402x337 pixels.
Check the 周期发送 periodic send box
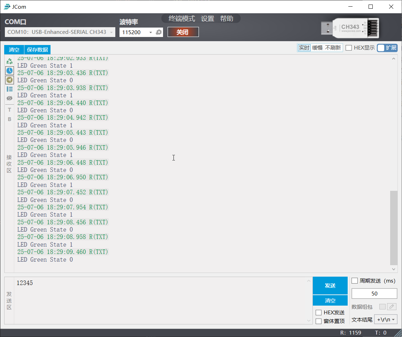(x=355, y=281)
